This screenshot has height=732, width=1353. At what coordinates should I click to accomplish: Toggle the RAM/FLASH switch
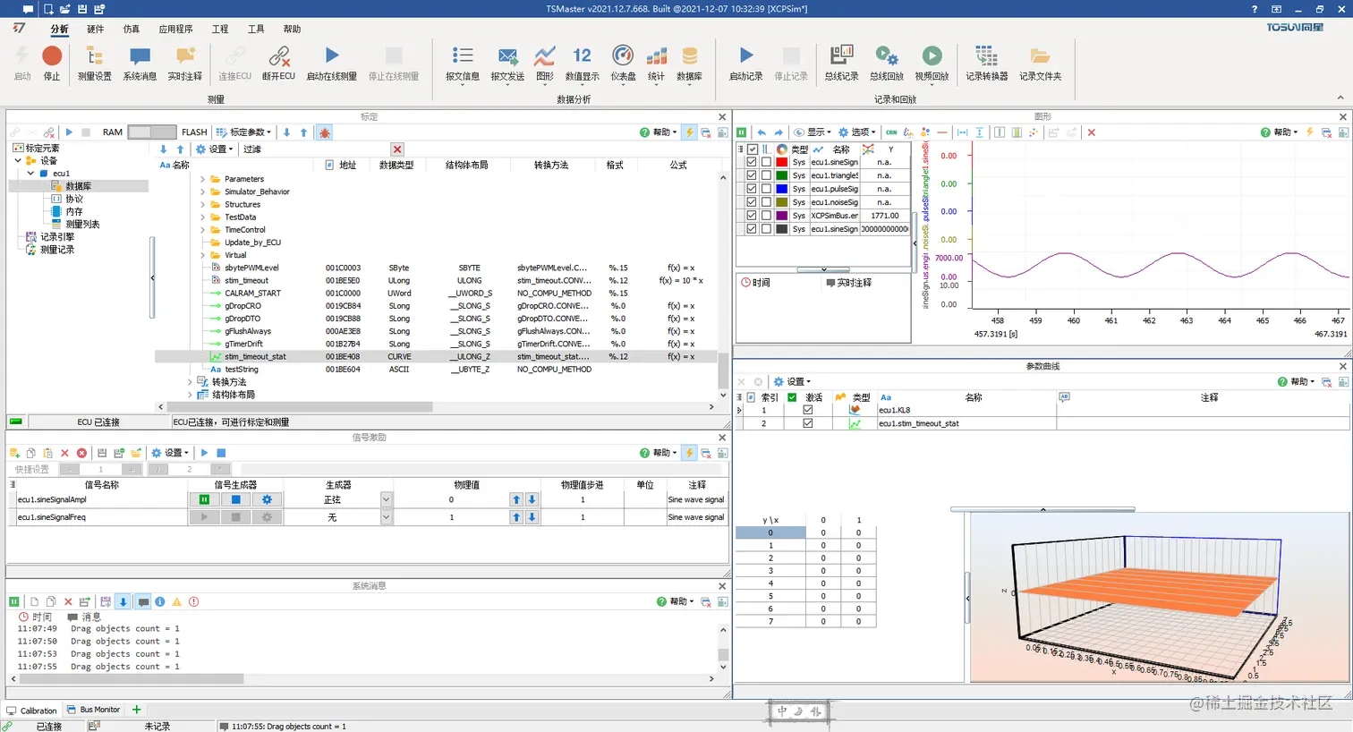click(152, 132)
